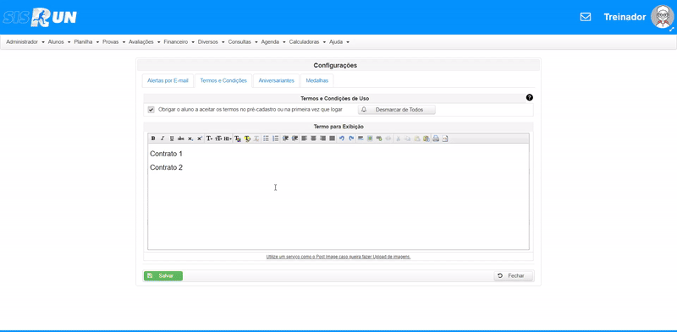This screenshot has width=677, height=332.
Task: Click the paste as text icon
Action: 427,139
